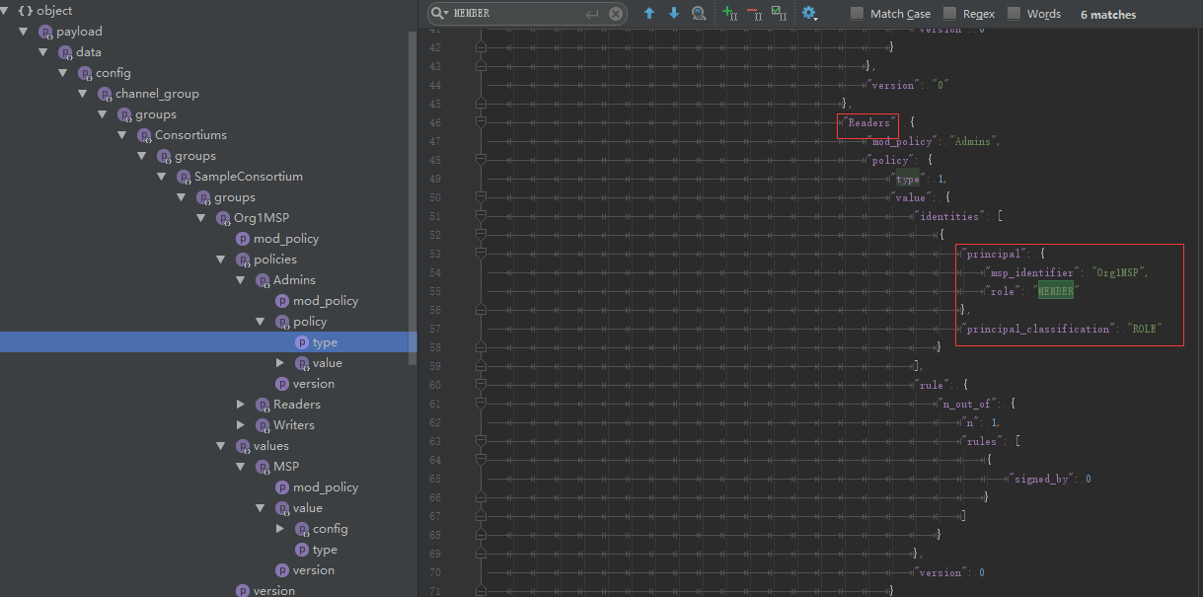Toggle code fold marker on line 53
This screenshot has width=1203, height=597.
coord(481,254)
